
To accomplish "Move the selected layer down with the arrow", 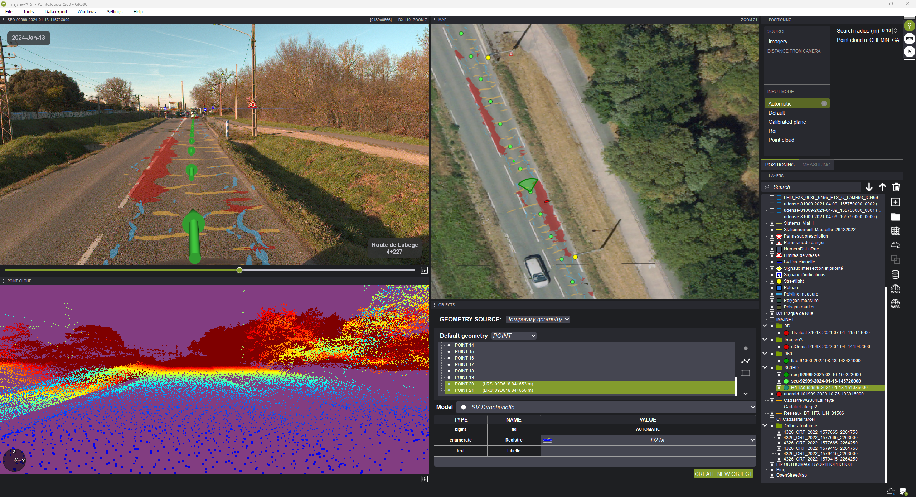I will click(869, 187).
